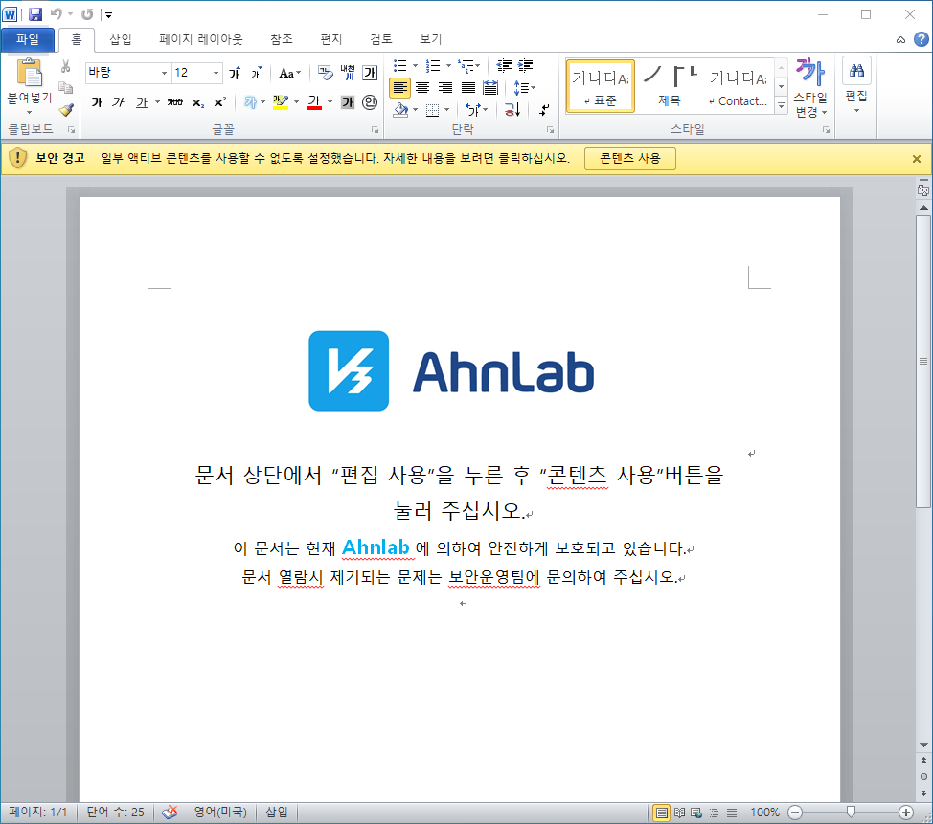Click Undo in quick access toolbar
The image size is (933, 824).
pyautogui.click(x=57, y=13)
